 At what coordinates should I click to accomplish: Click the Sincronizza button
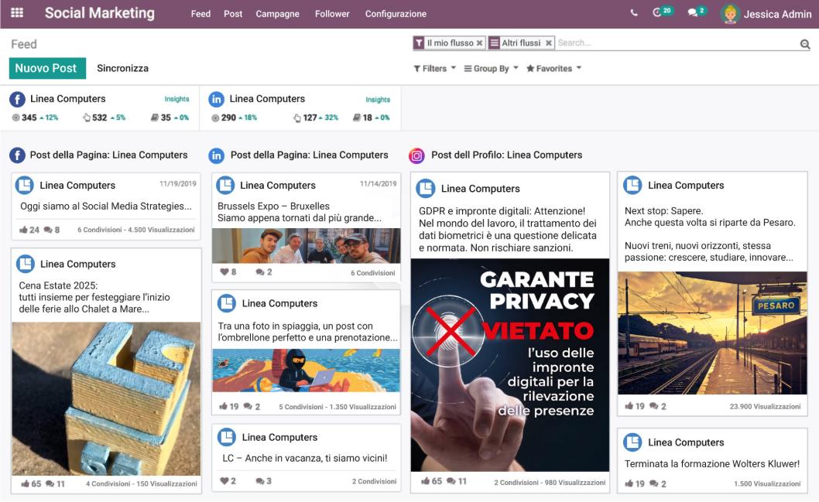click(x=122, y=68)
